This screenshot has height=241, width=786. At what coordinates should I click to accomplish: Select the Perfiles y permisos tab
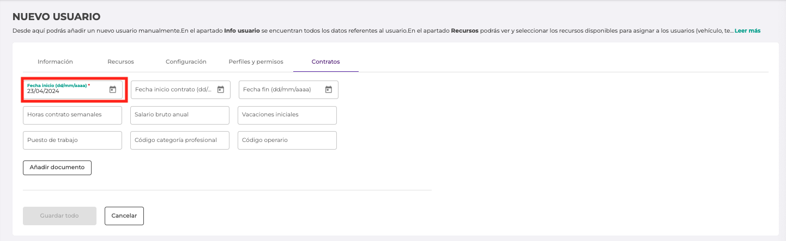point(256,62)
